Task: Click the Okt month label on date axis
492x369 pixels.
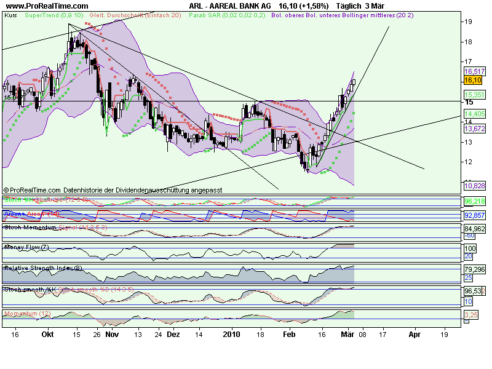Action: [47, 334]
